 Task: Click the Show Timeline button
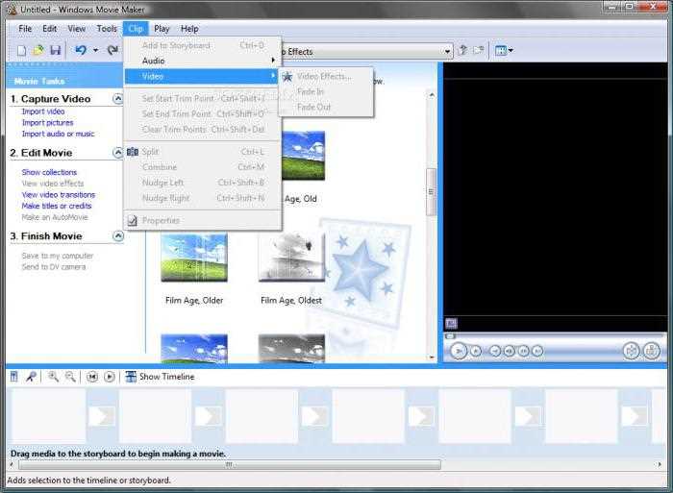coord(161,377)
